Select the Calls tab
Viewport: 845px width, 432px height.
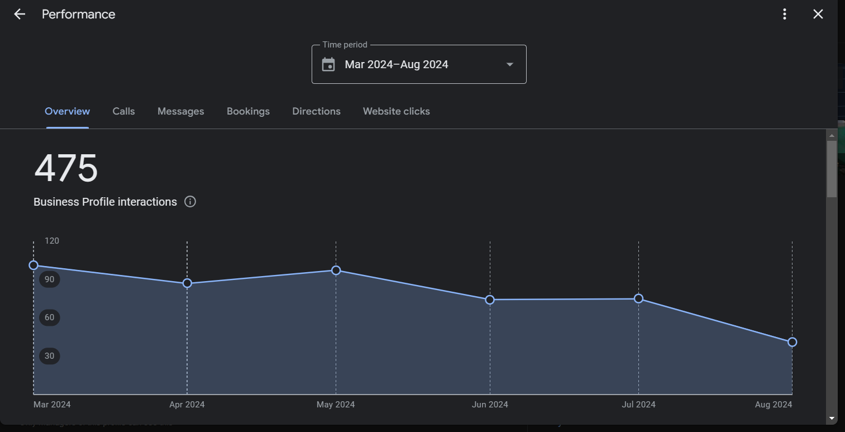[123, 111]
